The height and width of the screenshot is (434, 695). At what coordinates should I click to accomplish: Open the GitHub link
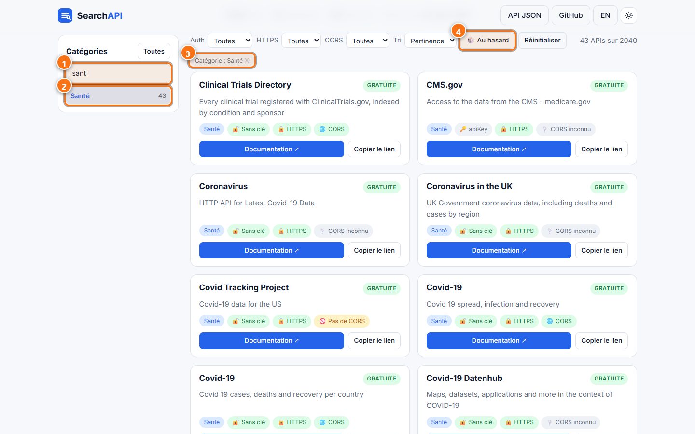[x=571, y=15]
